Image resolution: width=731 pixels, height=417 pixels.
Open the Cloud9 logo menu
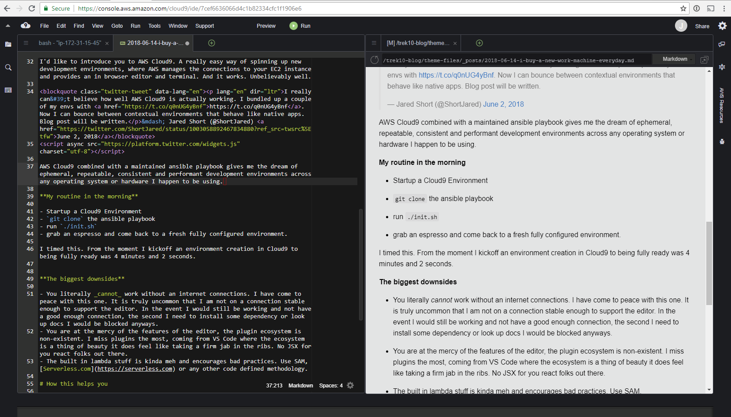pyautogui.click(x=26, y=26)
